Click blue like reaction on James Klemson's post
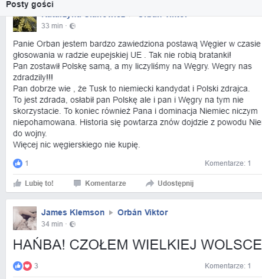 17,266
